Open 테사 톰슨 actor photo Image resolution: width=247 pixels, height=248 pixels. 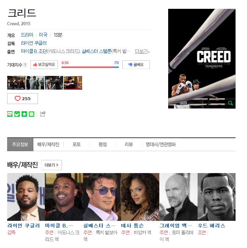[x=140, y=197]
